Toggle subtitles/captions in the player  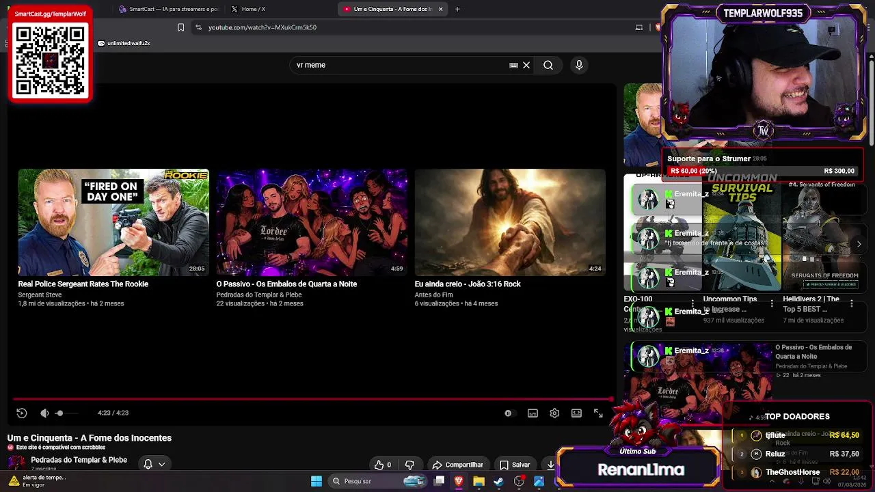click(x=533, y=413)
